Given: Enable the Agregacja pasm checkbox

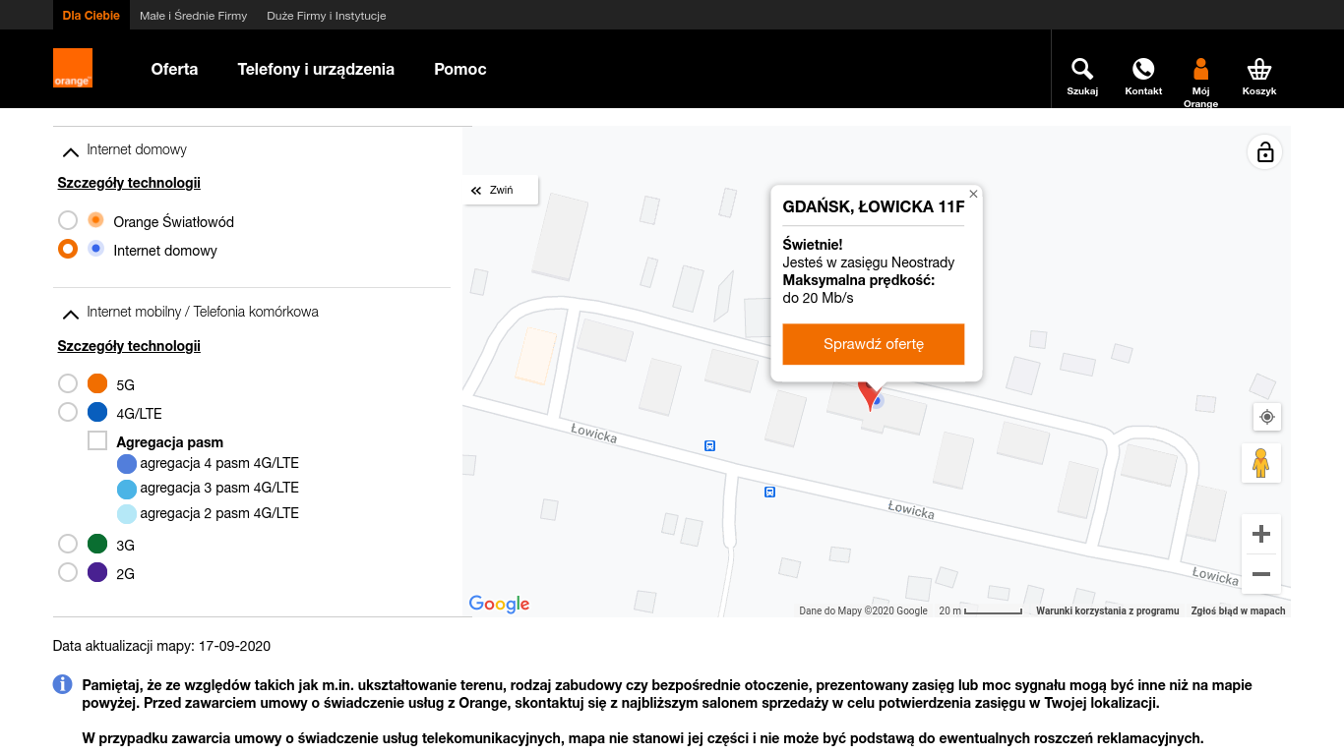Looking at the screenshot, I should click(x=96, y=440).
